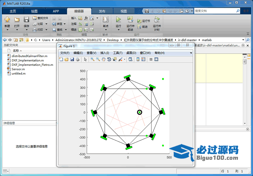Image resolution: width=253 pixels, height=176 pixels.
Task: Click the save figure floppy disk icon
Action: coord(72,59)
